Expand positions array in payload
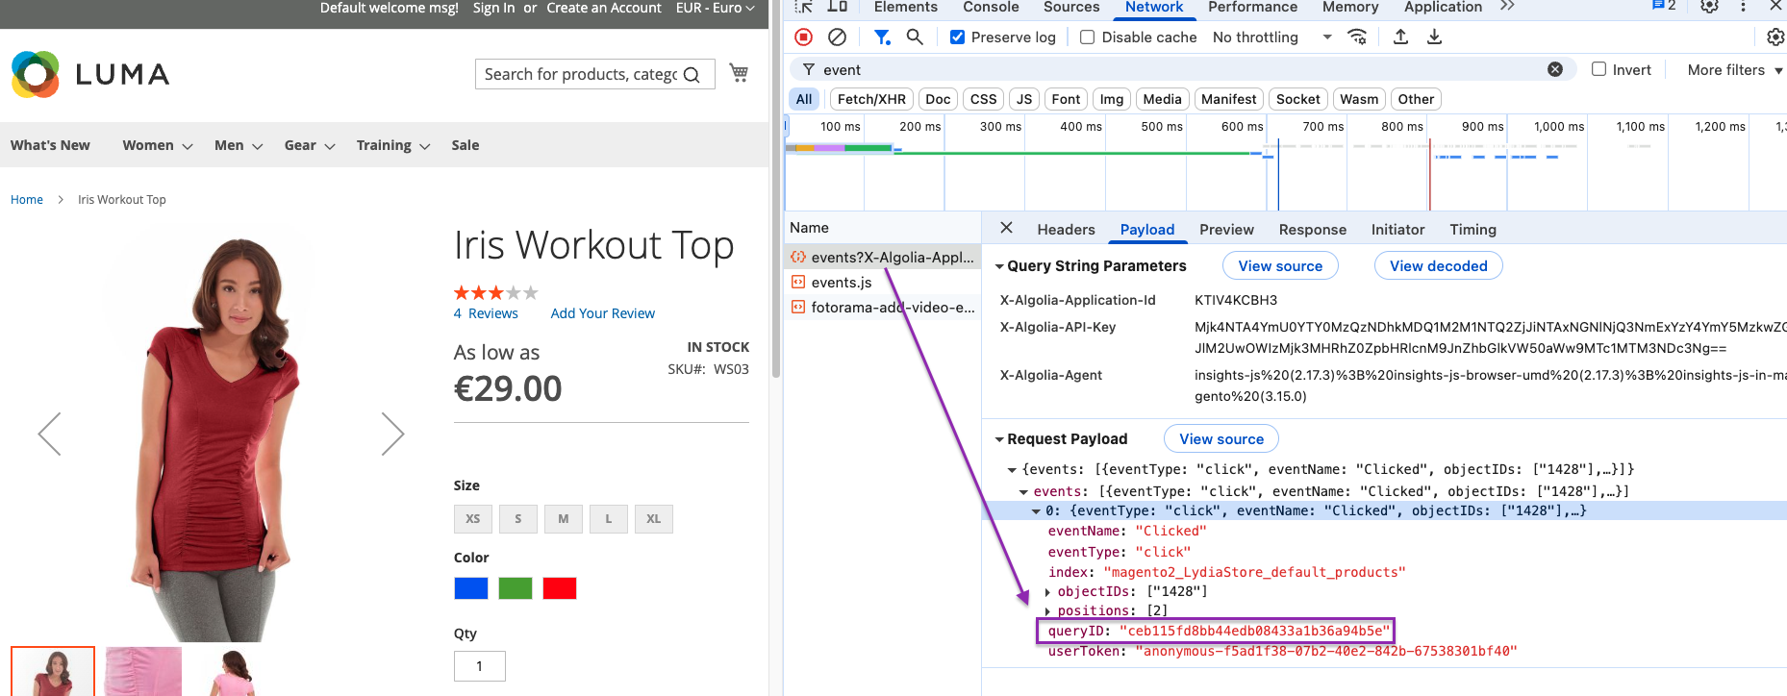The width and height of the screenshot is (1787, 696). click(1047, 611)
